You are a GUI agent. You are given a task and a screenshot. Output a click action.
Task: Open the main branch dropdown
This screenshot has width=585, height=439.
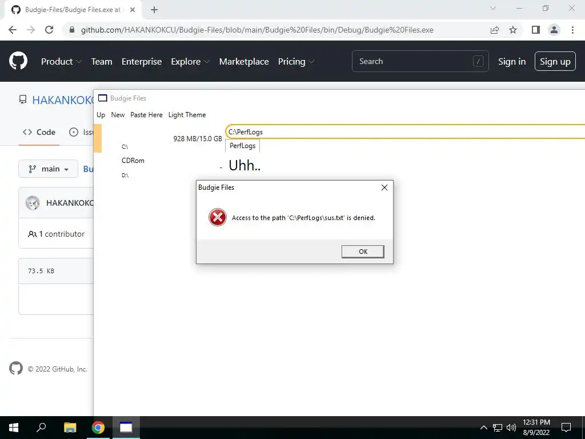pyautogui.click(x=48, y=169)
